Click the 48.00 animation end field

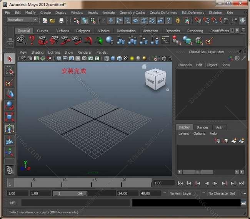point(150,194)
